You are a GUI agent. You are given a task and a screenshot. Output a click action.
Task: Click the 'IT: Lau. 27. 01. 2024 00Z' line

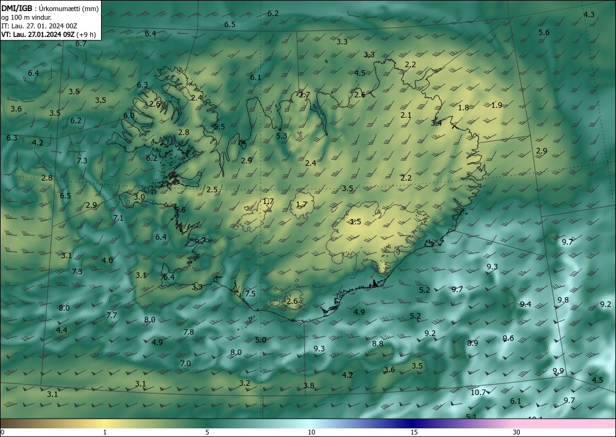point(39,26)
